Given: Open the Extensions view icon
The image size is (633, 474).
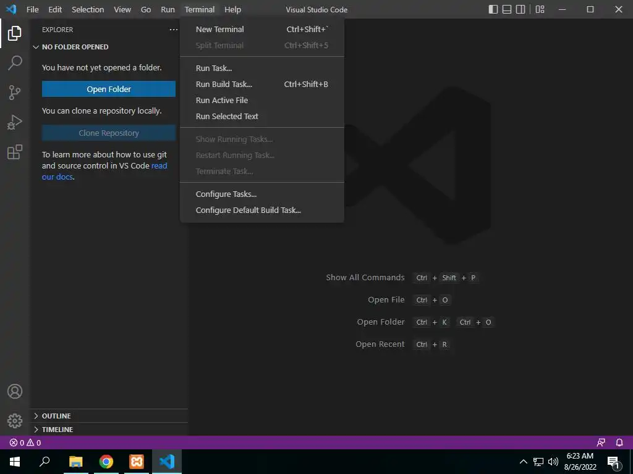Looking at the screenshot, I should (15, 152).
